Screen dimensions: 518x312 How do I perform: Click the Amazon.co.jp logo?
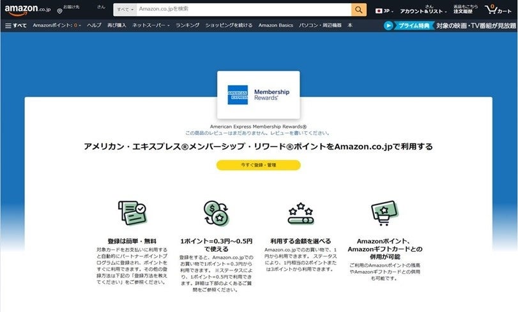[27, 10]
